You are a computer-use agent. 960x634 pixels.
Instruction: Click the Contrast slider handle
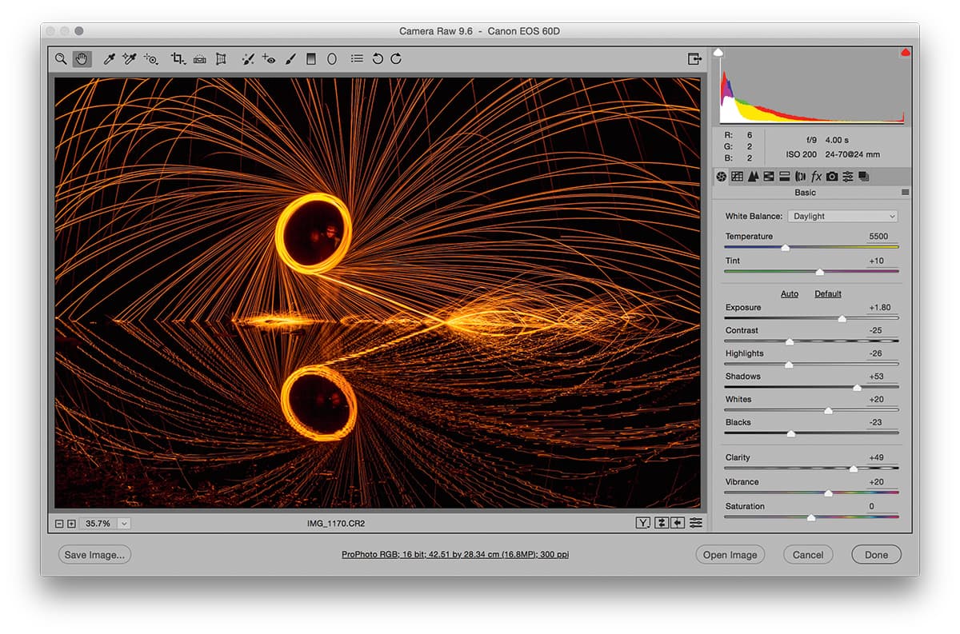(x=790, y=341)
